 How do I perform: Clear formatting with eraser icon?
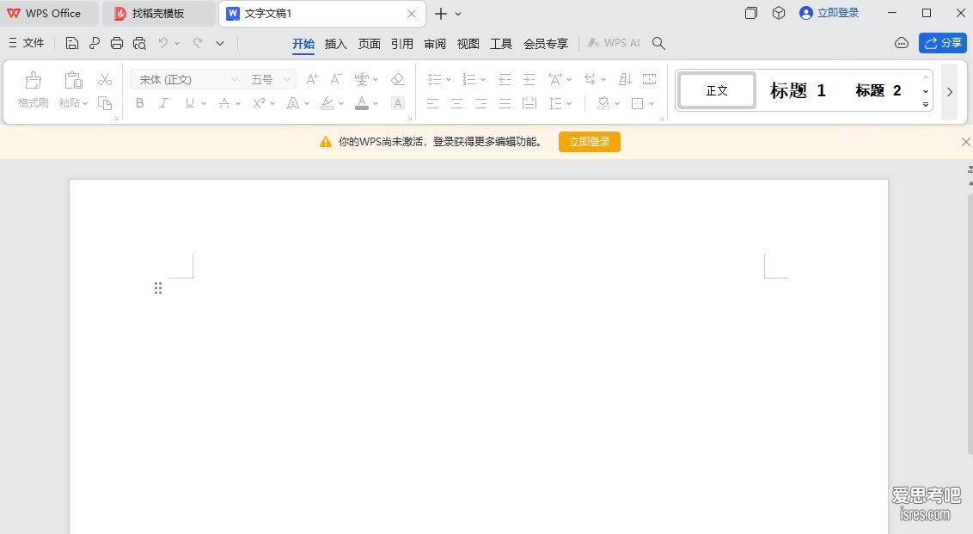point(398,79)
